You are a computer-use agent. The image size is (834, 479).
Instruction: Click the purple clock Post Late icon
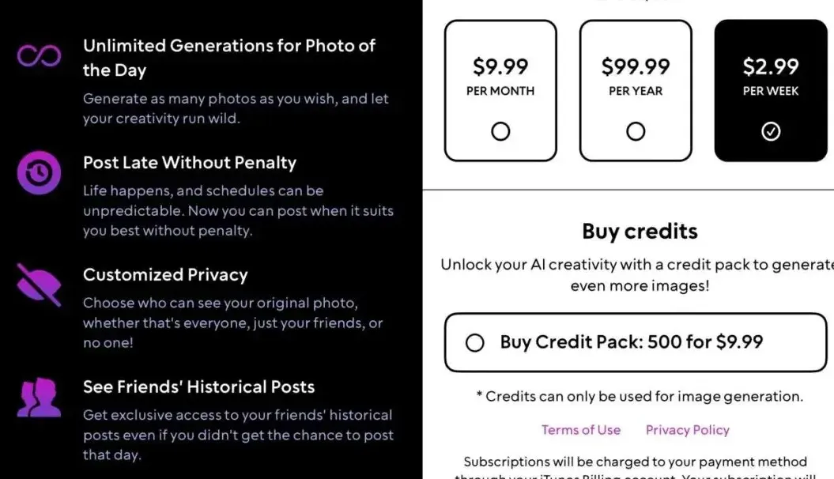pos(40,173)
